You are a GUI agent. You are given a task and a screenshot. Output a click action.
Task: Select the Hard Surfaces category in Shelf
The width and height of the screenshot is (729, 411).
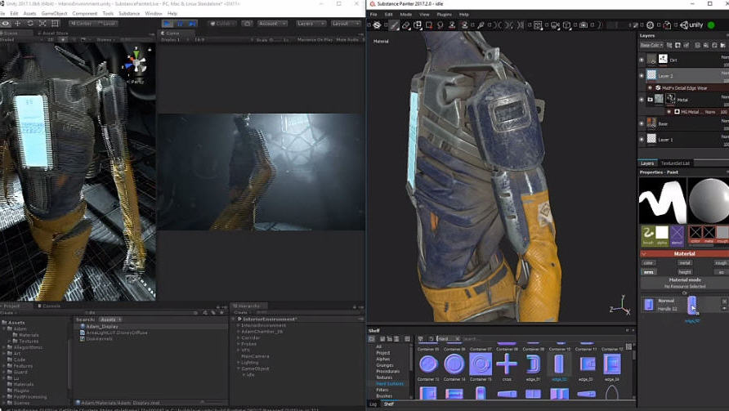390,383
